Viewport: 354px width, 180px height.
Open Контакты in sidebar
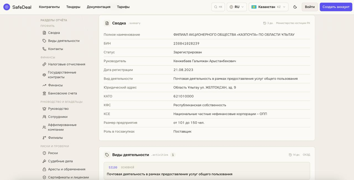click(56, 49)
